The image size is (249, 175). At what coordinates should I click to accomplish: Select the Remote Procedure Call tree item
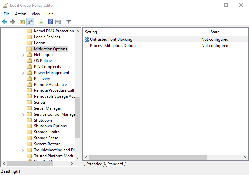click(54, 90)
